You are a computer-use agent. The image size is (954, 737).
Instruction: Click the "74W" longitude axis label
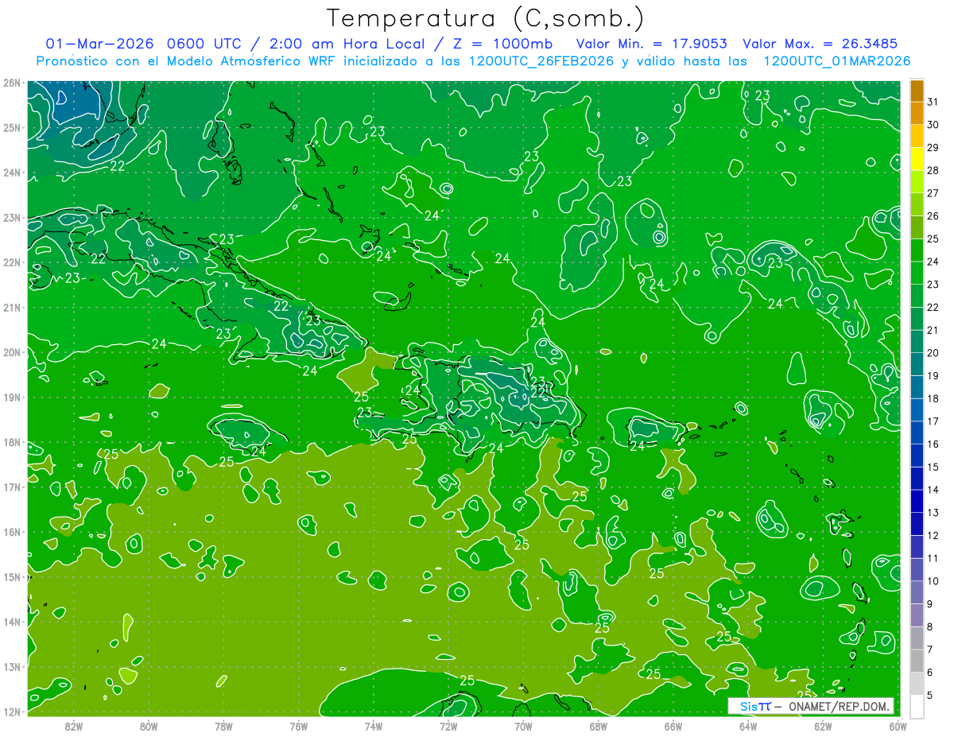(x=374, y=726)
